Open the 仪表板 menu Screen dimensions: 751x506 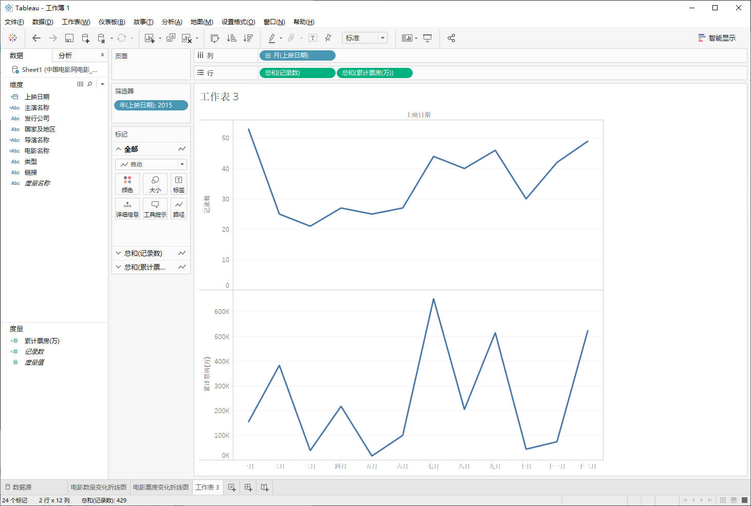coord(112,22)
